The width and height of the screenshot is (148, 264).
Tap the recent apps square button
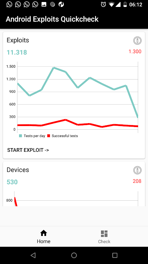[x=115, y=255]
